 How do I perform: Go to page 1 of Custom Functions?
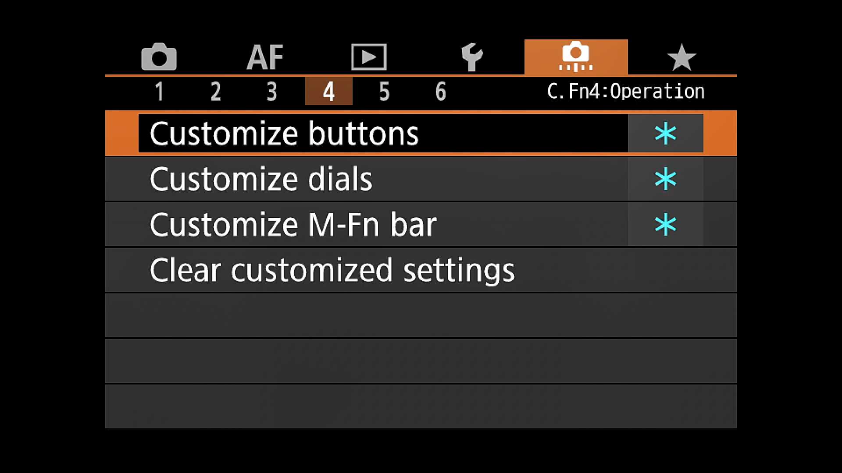pos(160,92)
